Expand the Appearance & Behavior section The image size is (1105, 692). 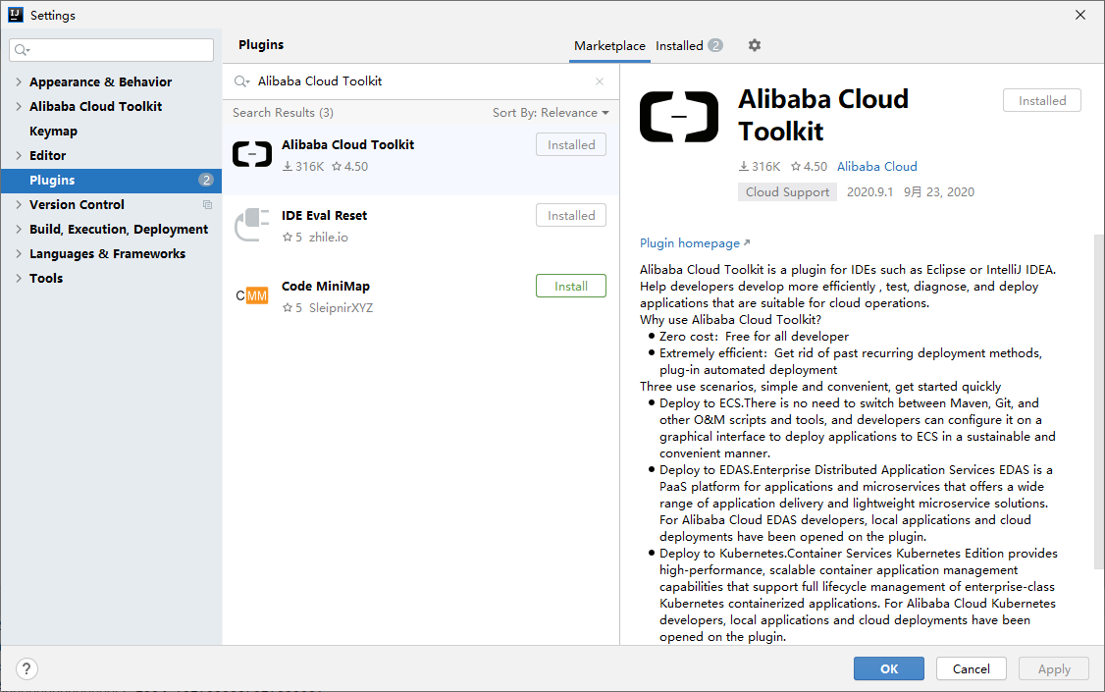click(x=19, y=82)
